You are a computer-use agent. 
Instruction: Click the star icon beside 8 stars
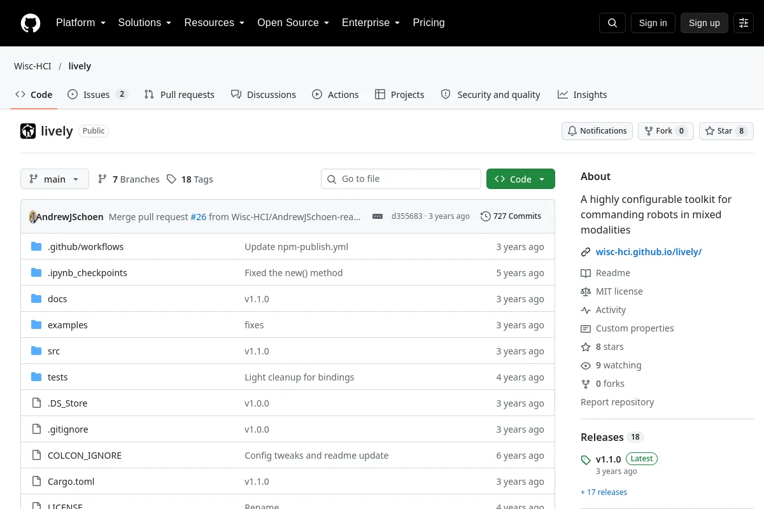(586, 347)
